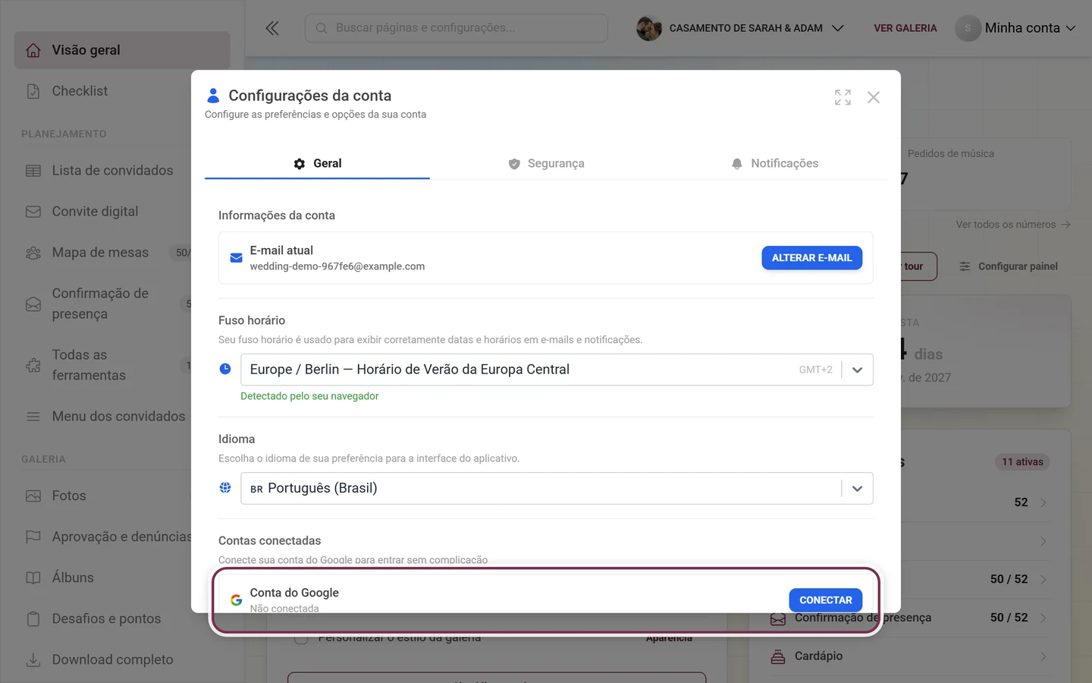The width and height of the screenshot is (1092, 683).
Task: Click the envelope icon beside E-mail atual
Action: (236, 258)
